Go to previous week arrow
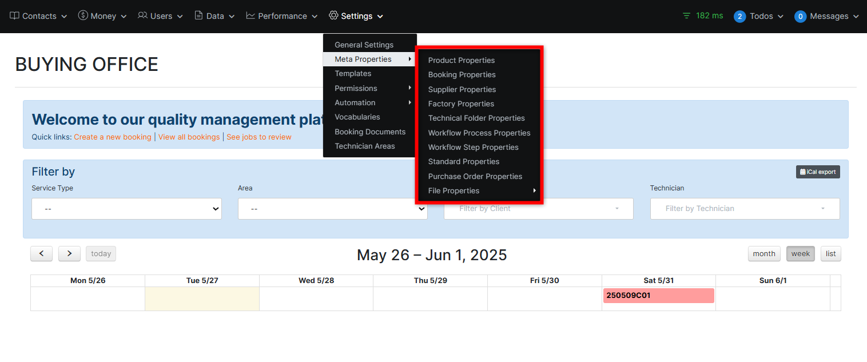Screen dimensions: 867x362 41,253
